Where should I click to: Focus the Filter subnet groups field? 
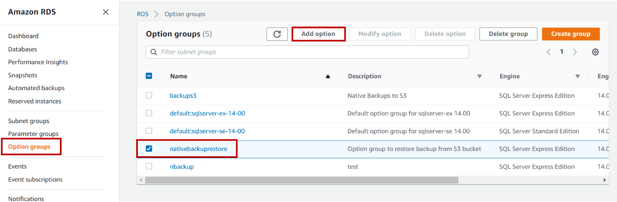pos(312,52)
